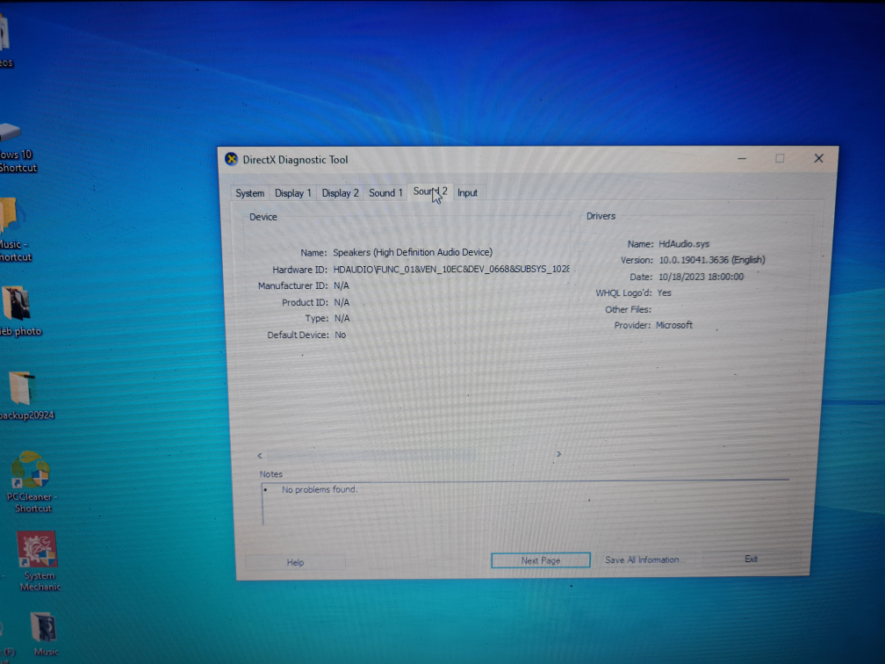The image size is (885, 664).
Task: Click the right scroll arrow in Device panel
Action: 558,454
